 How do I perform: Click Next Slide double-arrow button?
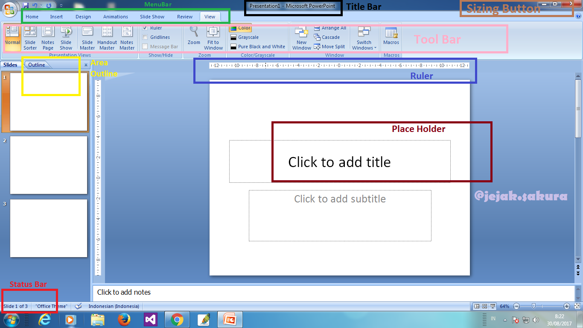[x=578, y=273]
